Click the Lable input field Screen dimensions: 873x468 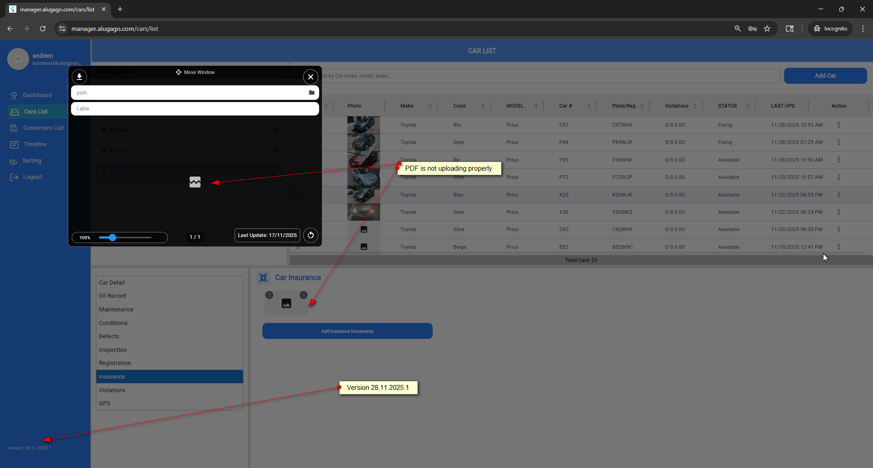[x=195, y=109]
